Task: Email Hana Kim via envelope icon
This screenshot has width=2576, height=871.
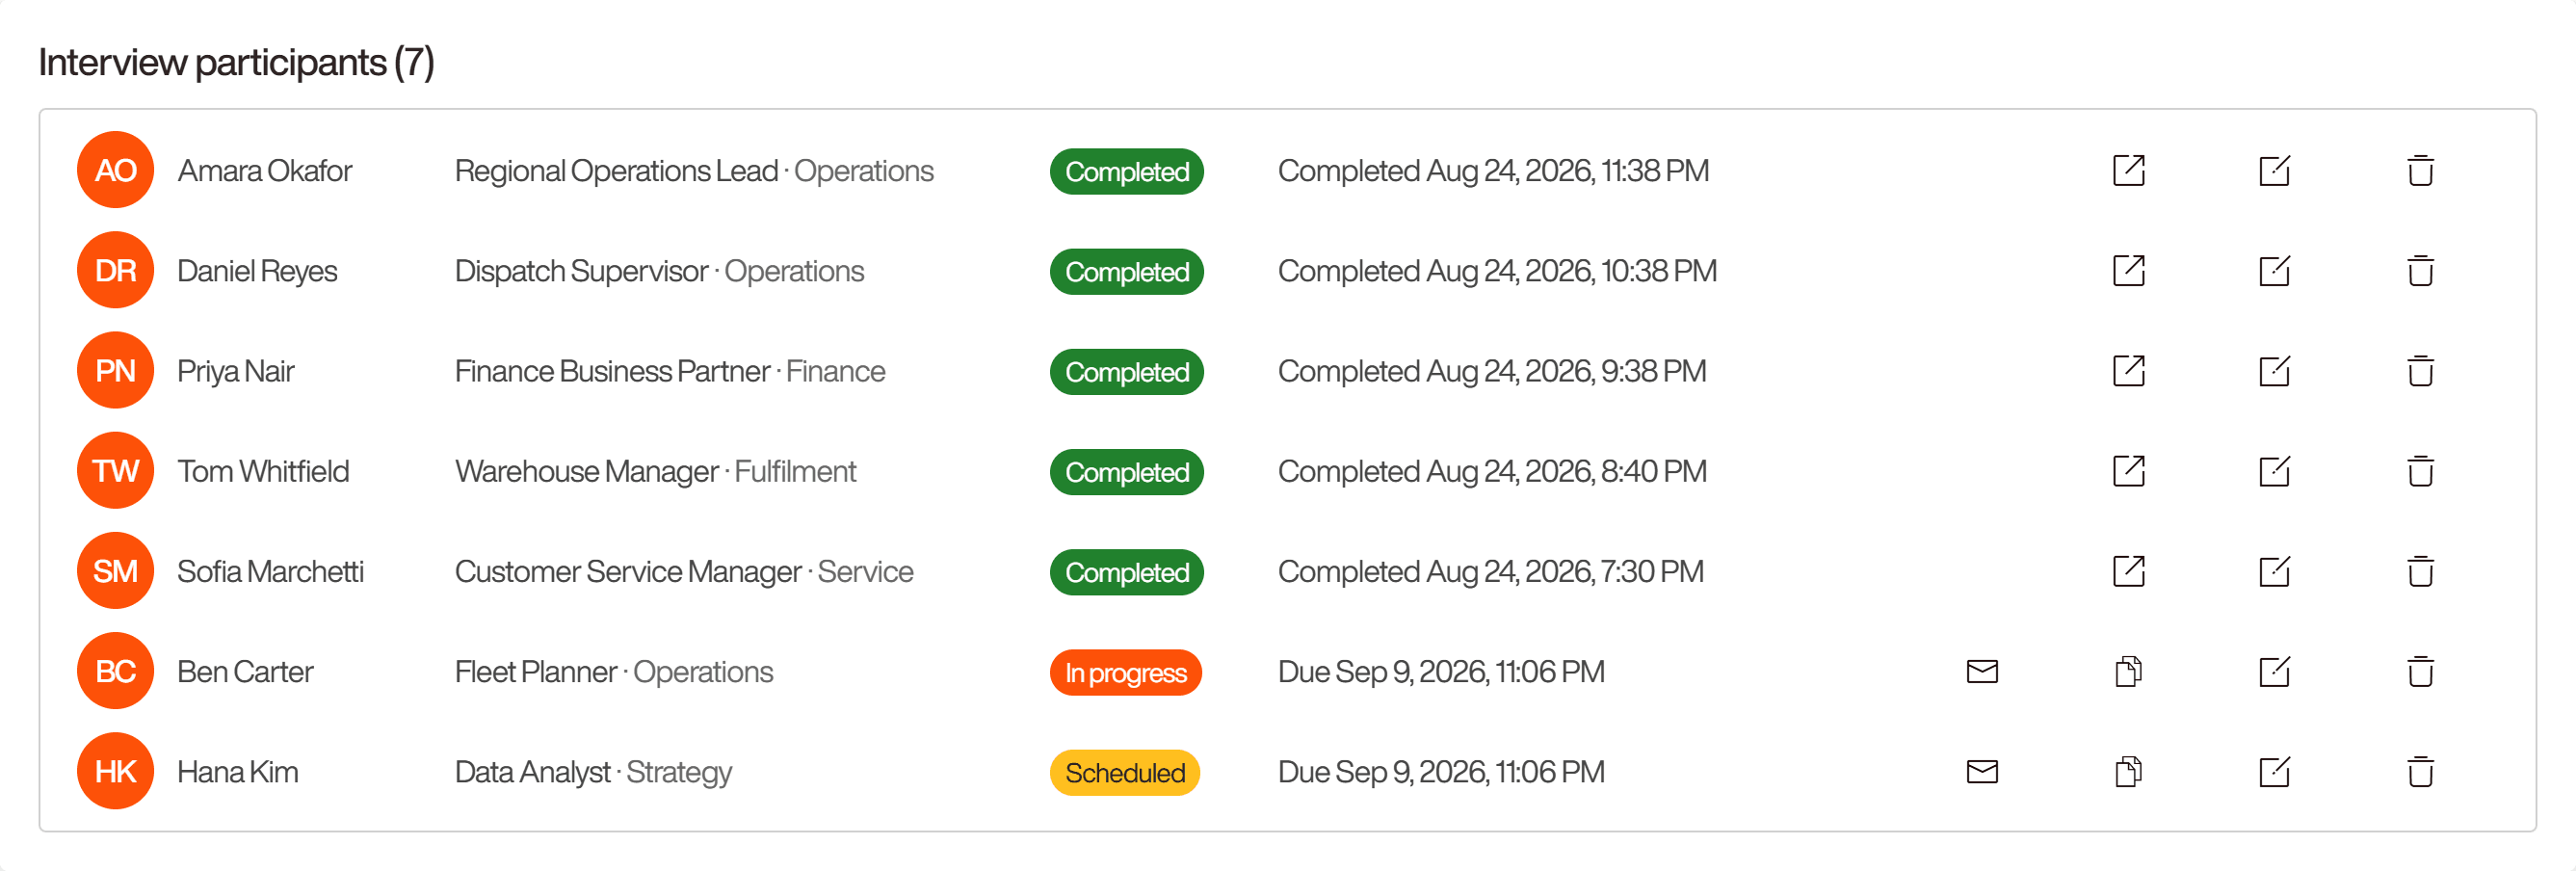Action: (x=1982, y=771)
